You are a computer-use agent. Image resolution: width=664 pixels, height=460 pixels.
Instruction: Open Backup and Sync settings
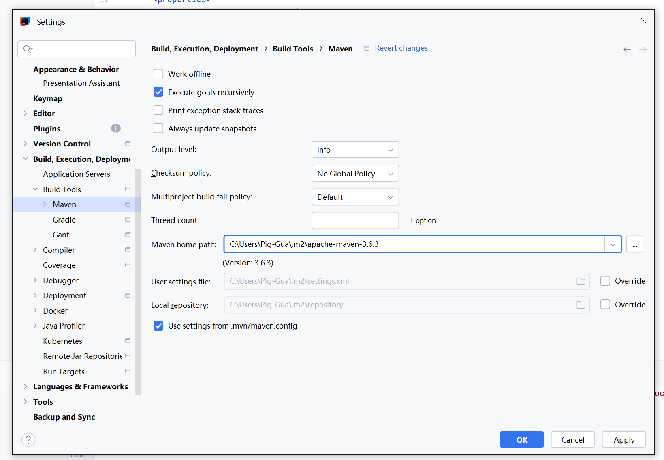[x=64, y=417]
